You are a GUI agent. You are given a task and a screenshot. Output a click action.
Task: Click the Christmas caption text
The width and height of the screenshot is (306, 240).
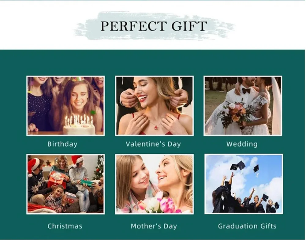[65, 226]
